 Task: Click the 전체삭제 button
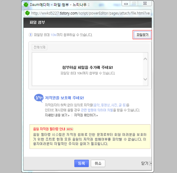tap(39, 47)
